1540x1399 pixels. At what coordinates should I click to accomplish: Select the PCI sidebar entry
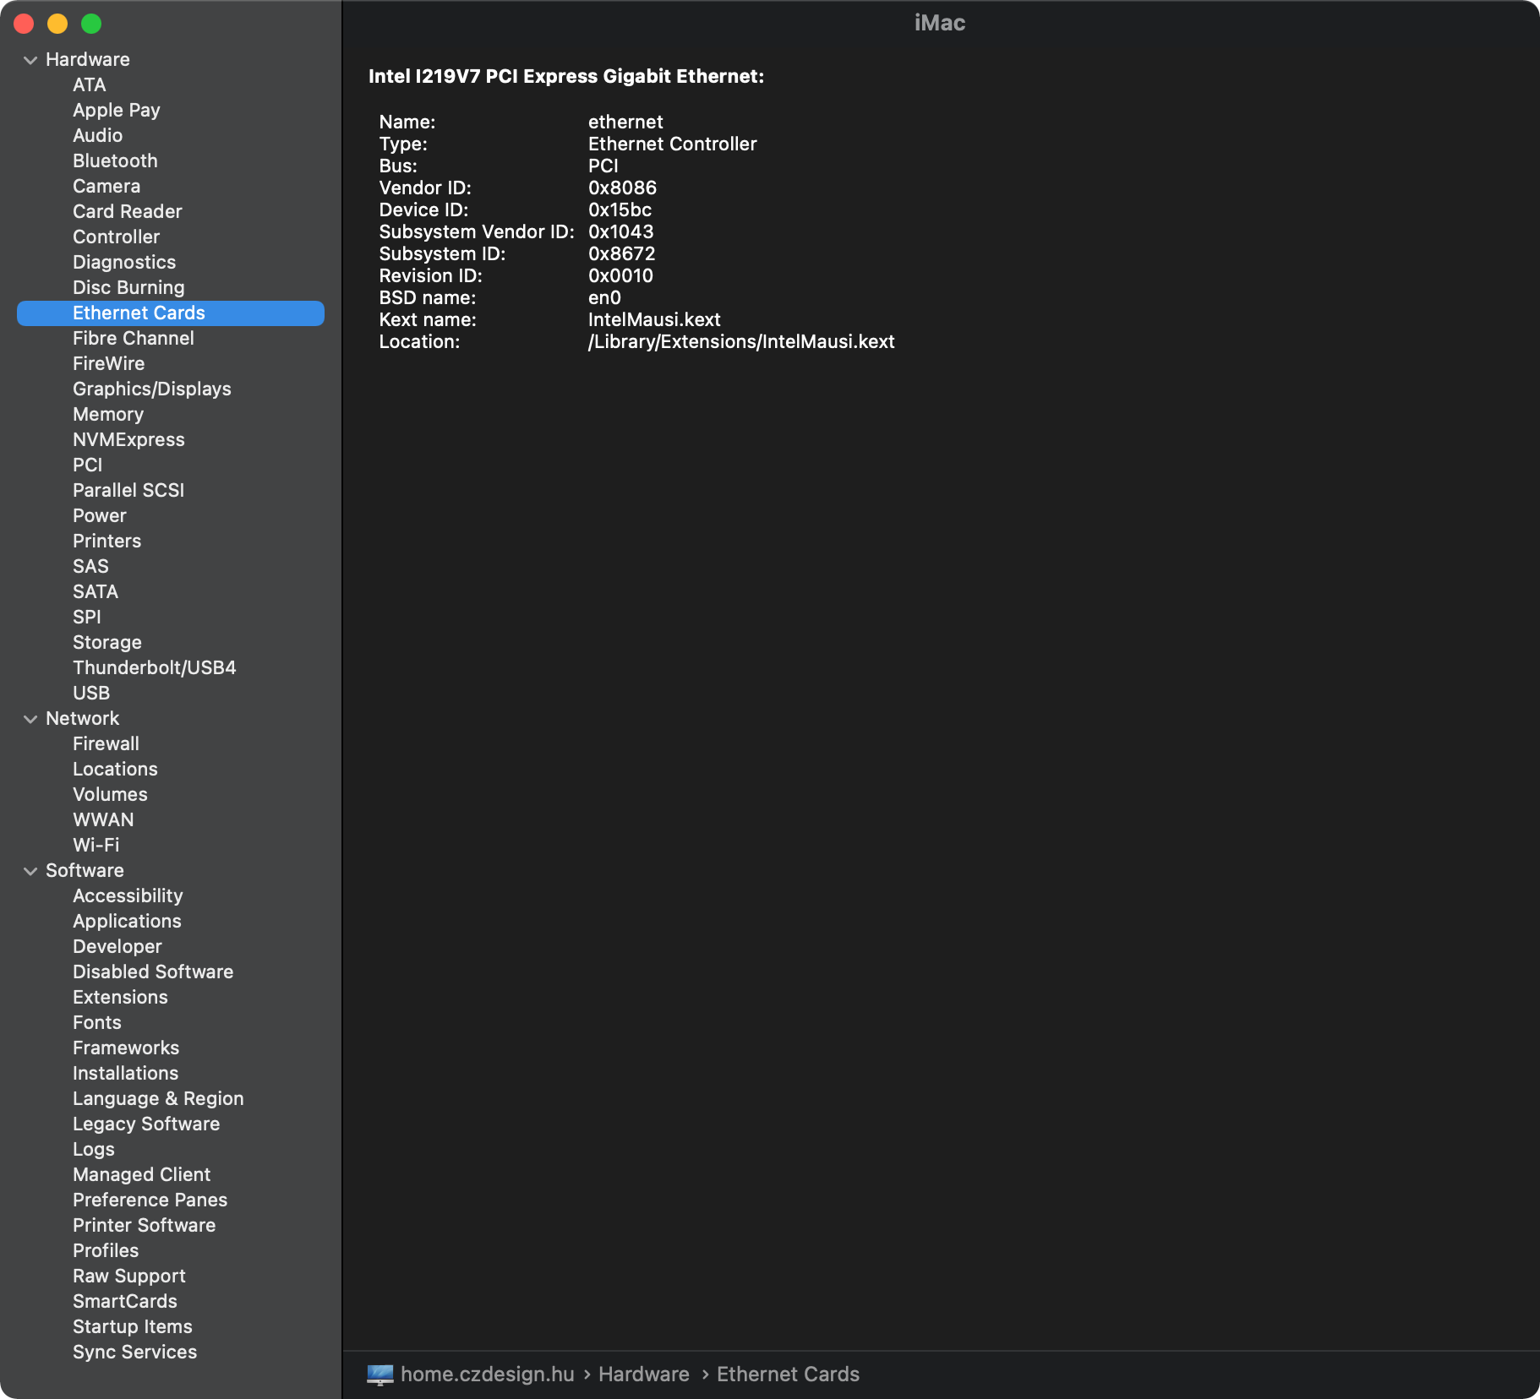point(88,465)
